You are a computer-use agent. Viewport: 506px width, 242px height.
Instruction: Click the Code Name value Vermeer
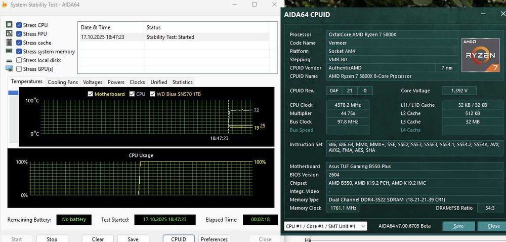338,43
